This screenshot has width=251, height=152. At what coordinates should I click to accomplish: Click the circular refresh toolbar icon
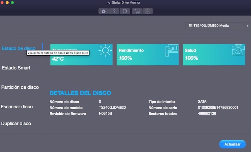pos(125,11)
